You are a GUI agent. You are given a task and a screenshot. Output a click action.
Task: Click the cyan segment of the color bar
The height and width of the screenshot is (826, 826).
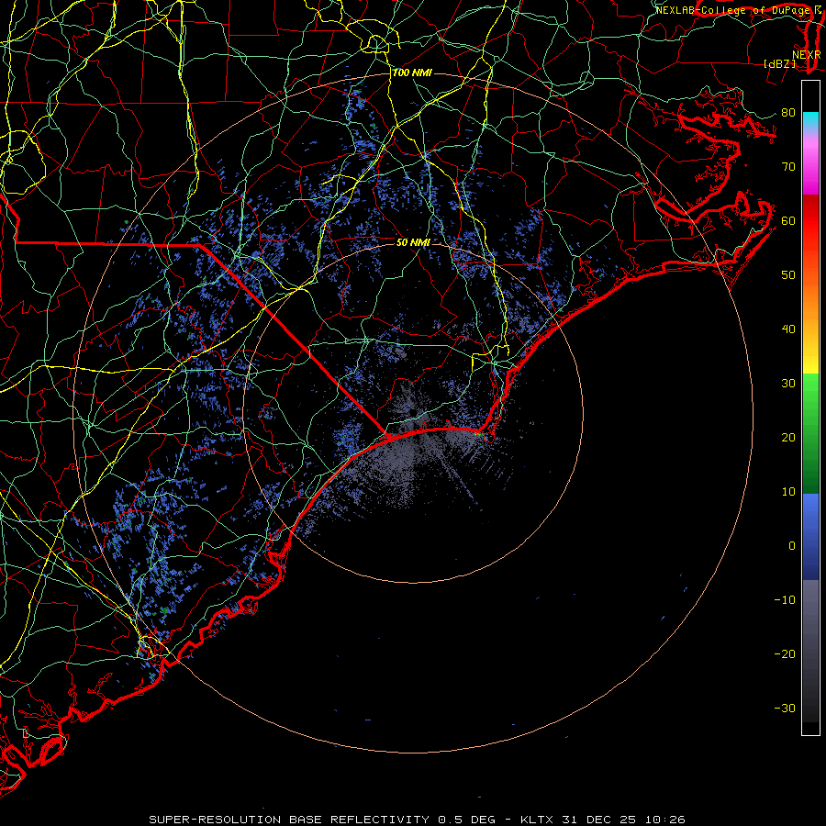tap(810, 120)
